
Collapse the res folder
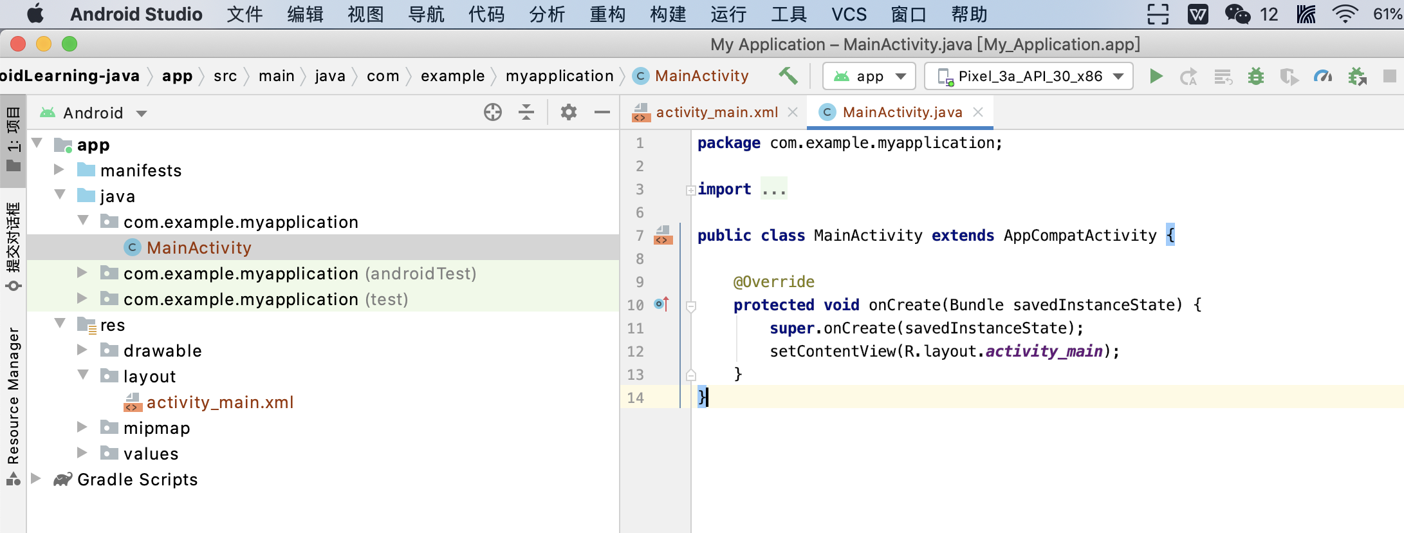[x=60, y=323]
